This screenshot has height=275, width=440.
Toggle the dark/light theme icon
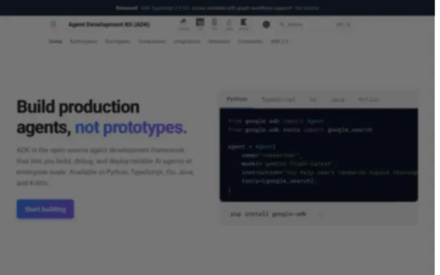point(266,25)
